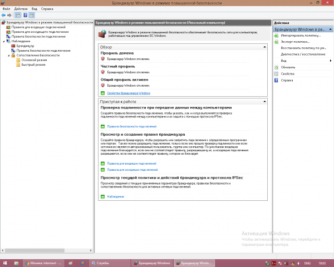Click the Справка help icon in Actions pane
Viewport: 334px width, 267px height.
coord(277,80)
